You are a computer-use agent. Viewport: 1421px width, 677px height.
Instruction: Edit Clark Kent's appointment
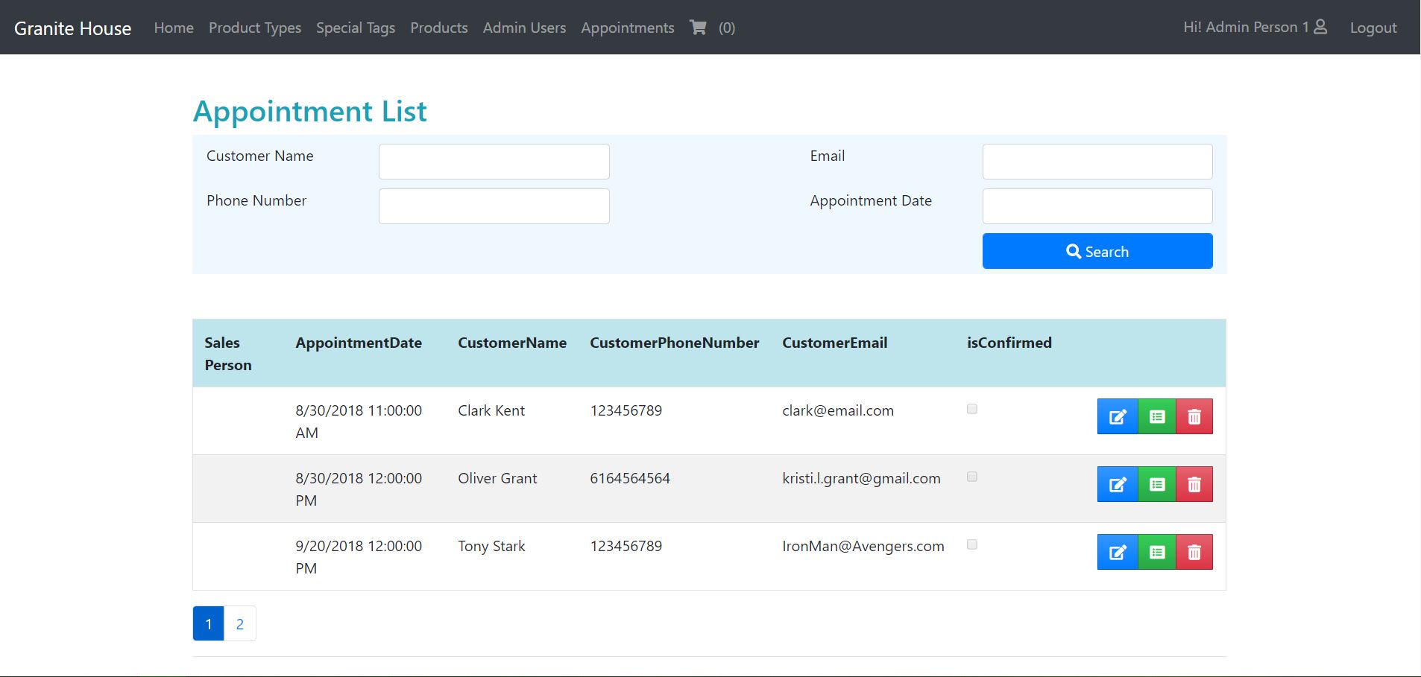(x=1117, y=416)
